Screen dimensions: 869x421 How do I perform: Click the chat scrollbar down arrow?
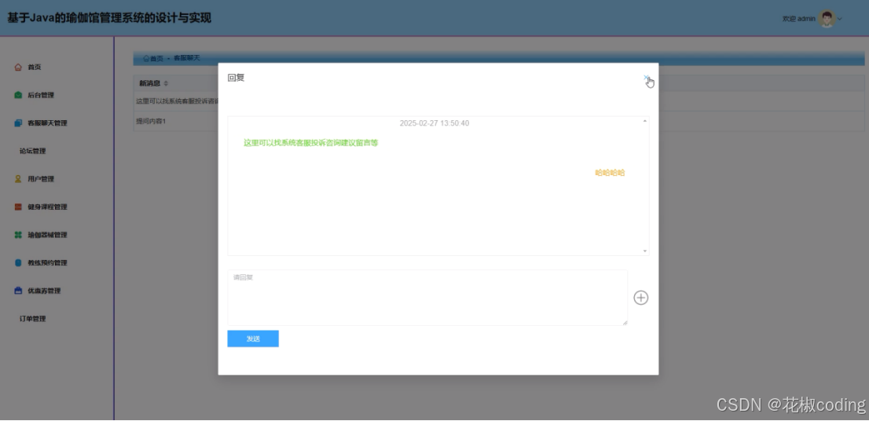click(644, 251)
